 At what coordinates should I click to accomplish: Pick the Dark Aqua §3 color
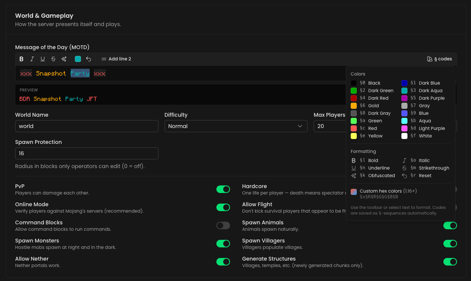tap(421, 91)
